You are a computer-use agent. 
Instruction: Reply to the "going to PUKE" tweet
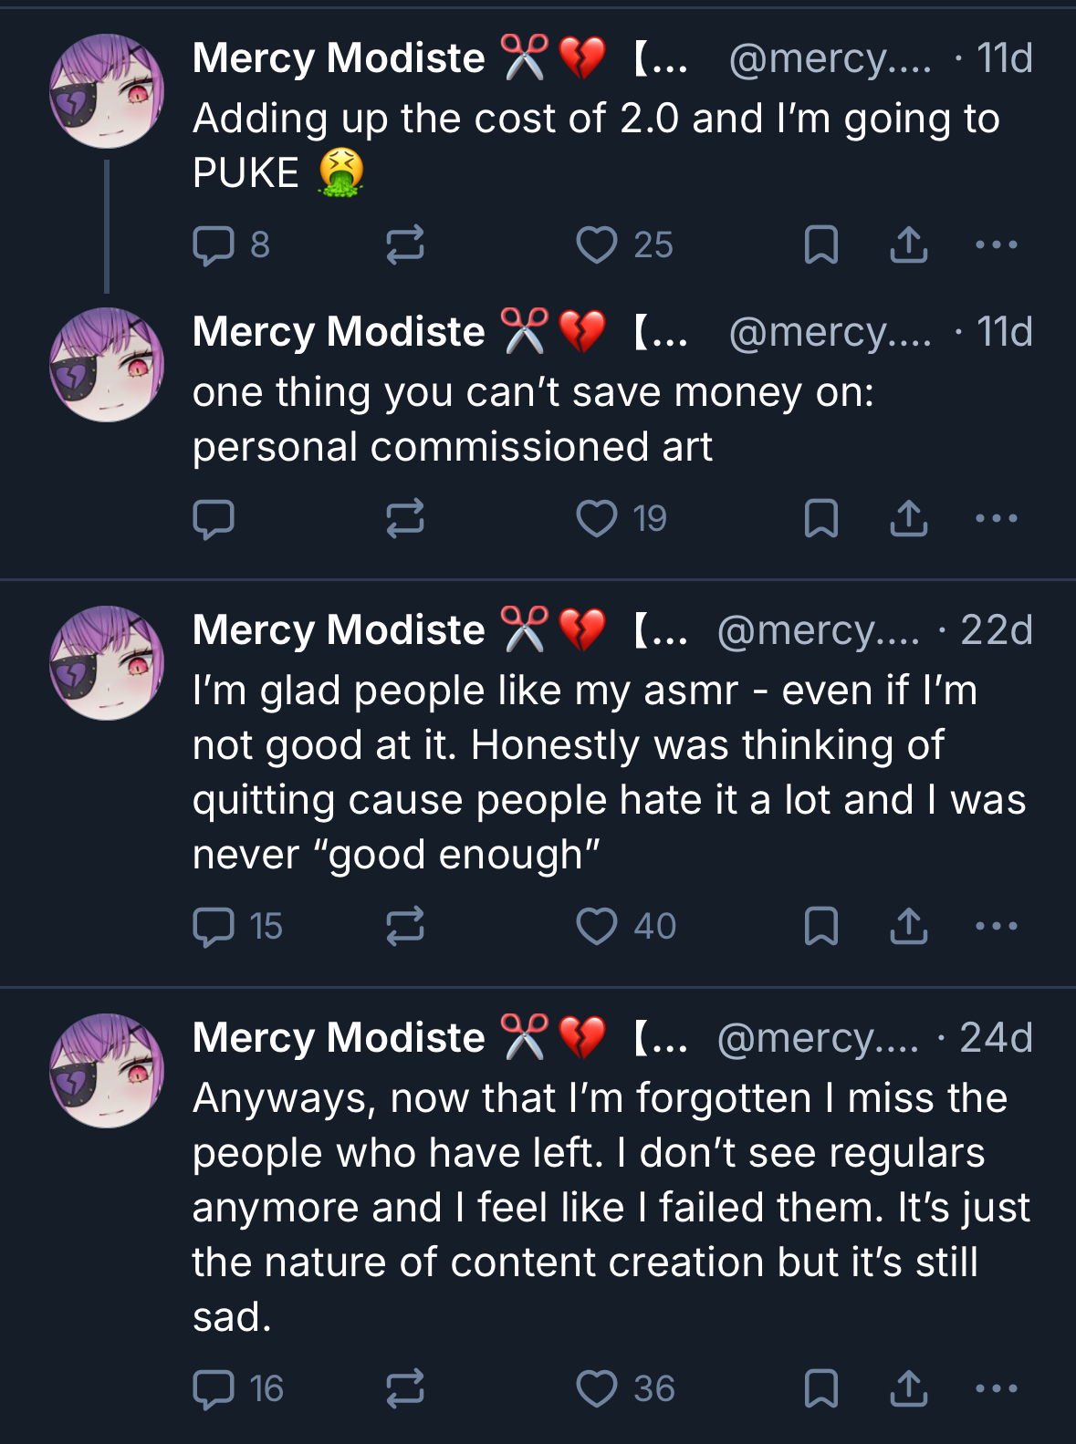214,245
